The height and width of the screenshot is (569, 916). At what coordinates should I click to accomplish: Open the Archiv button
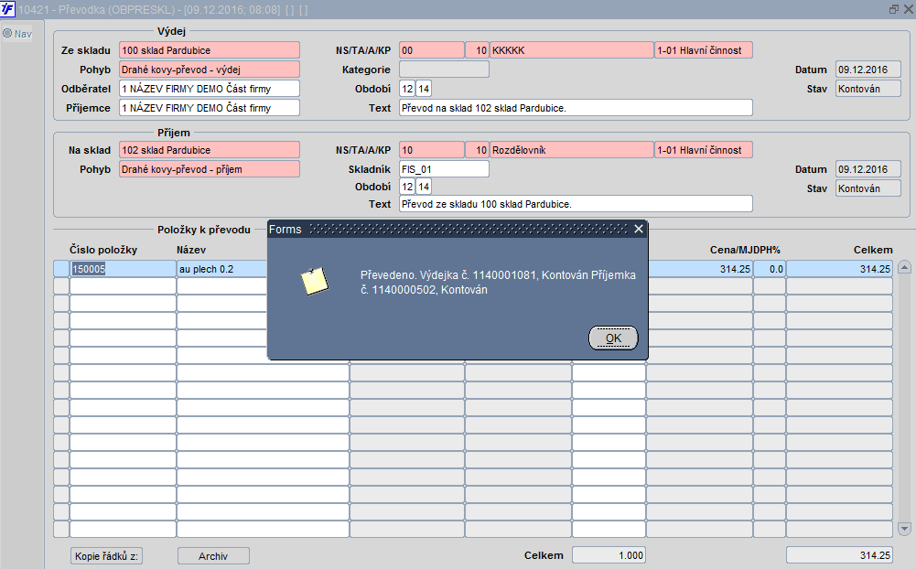click(213, 556)
